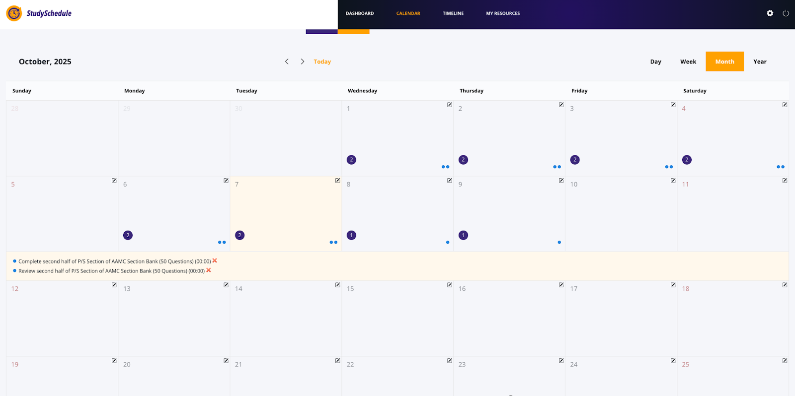Switch to Year view
The image size is (795, 396).
(759, 62)
